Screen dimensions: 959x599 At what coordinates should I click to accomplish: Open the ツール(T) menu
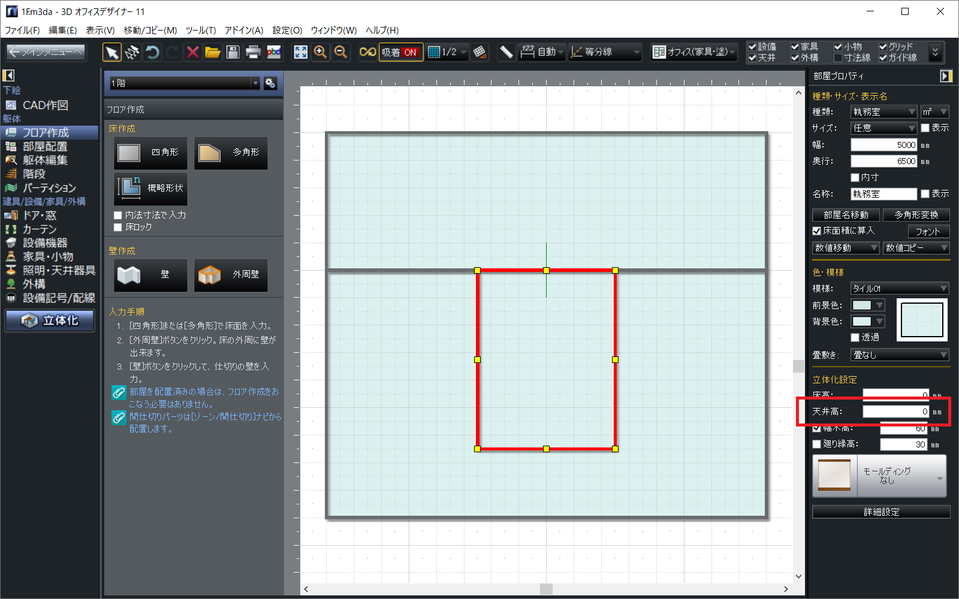tap(200, 30)
